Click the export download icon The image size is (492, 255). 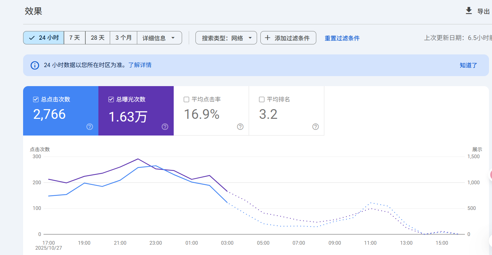tap(469, 11)
